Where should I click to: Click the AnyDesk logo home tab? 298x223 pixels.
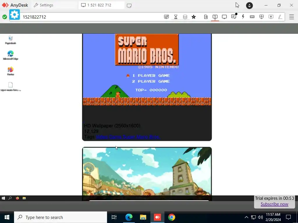[x=15, y=5]
